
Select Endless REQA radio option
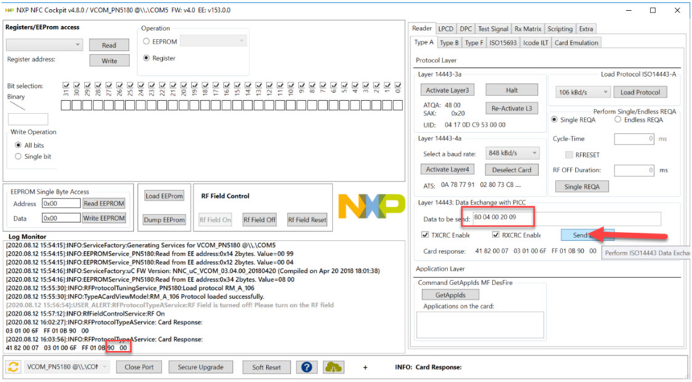[x=618, y=120]
